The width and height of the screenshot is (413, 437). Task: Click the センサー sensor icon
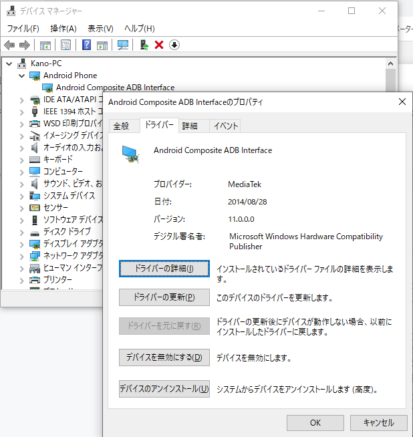[35, 208]
